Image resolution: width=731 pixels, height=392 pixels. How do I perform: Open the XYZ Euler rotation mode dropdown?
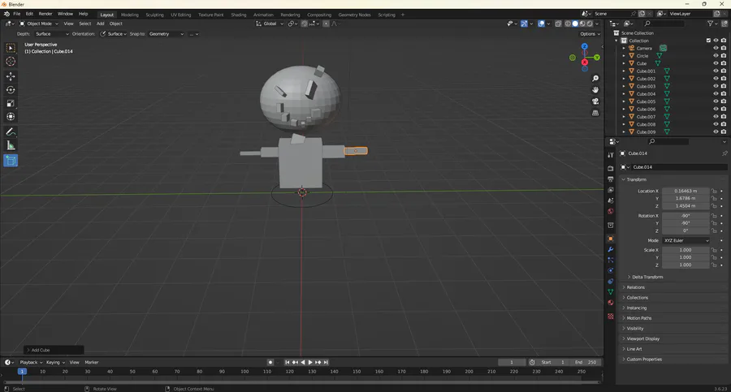[686, 240]
